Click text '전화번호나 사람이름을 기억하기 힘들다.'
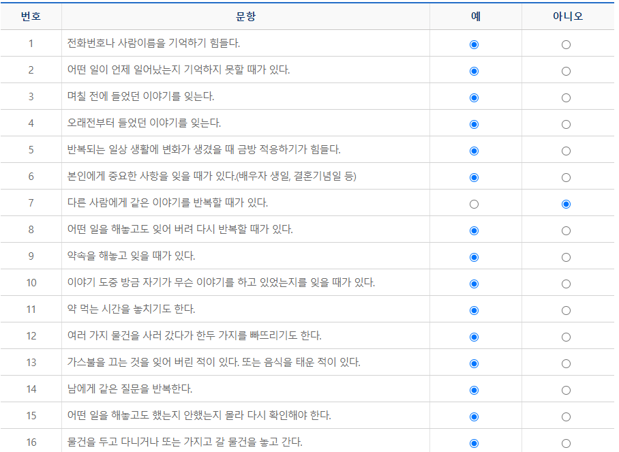This screenshot has width=619, height=452. (x=153, y=43)
